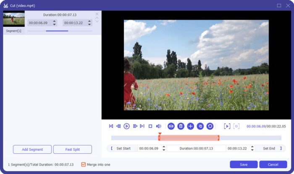Mute audio using the speaker icon
Image resolution: width=294 pixels, height=174 pixels.
[159, 126]
